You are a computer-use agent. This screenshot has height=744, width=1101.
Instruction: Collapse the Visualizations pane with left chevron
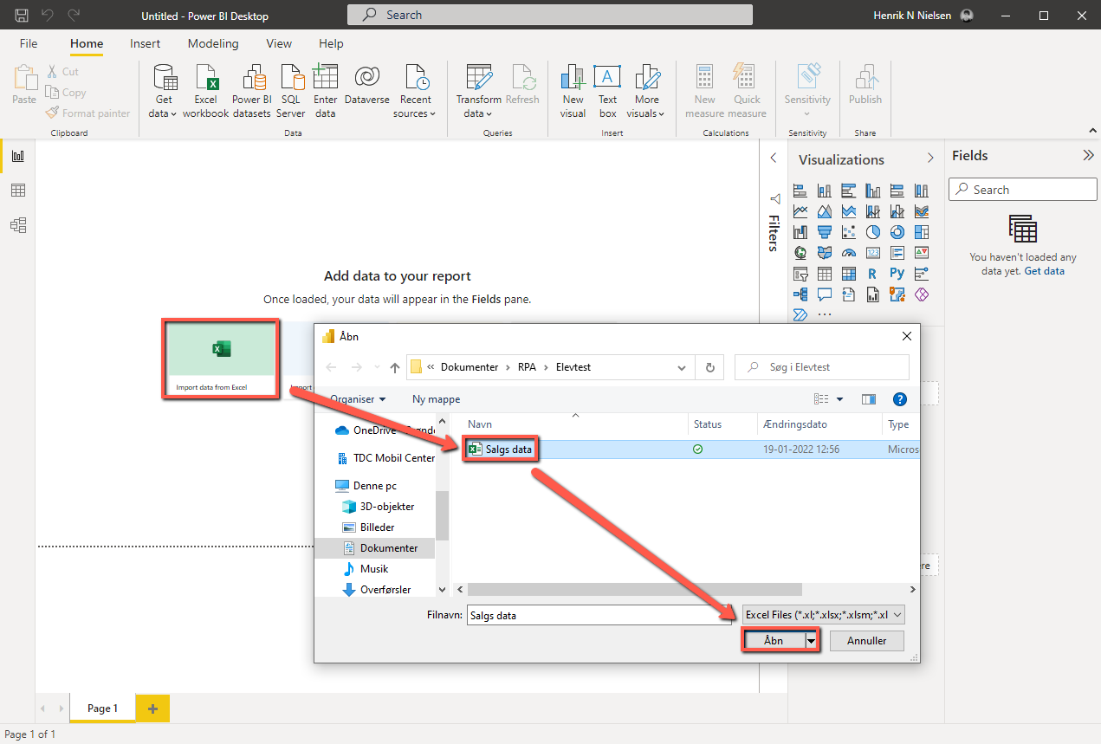pos(774,159)
